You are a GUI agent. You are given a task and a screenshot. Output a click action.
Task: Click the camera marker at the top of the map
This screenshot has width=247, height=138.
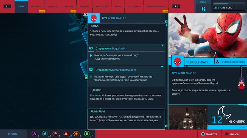tap(85, 14)
